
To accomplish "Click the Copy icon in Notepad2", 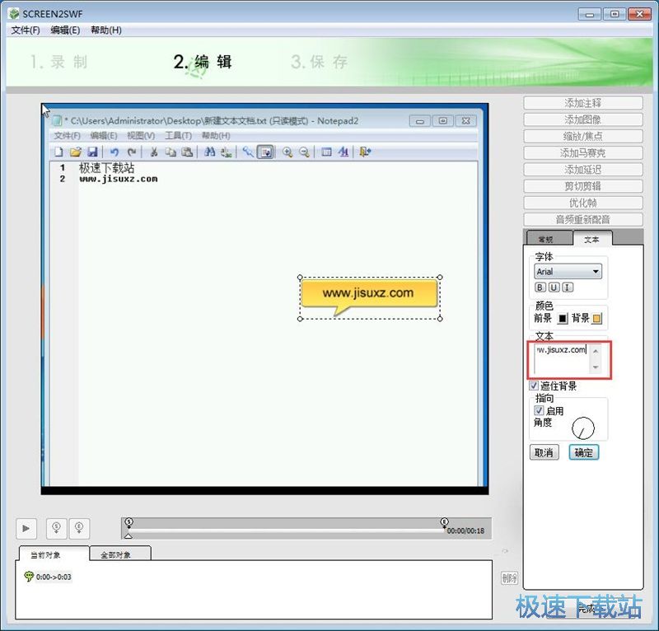I will pos(171,152).
